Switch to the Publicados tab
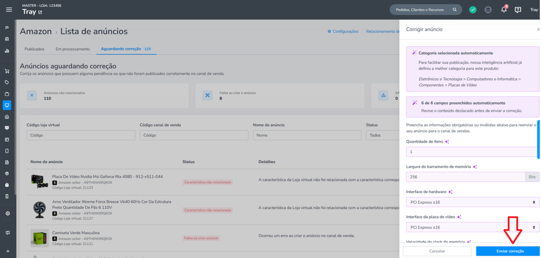Image resolution: width=541 pixels, height=258 pixels. tap(34, 49)
